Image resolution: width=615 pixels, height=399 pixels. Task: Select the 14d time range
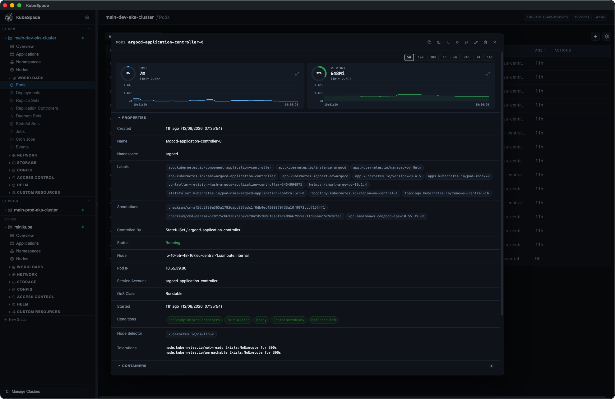[490, 57]
